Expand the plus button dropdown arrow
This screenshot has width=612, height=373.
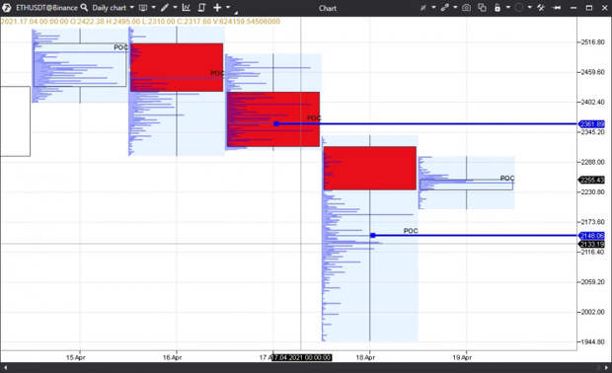click(x=228, y=8)
